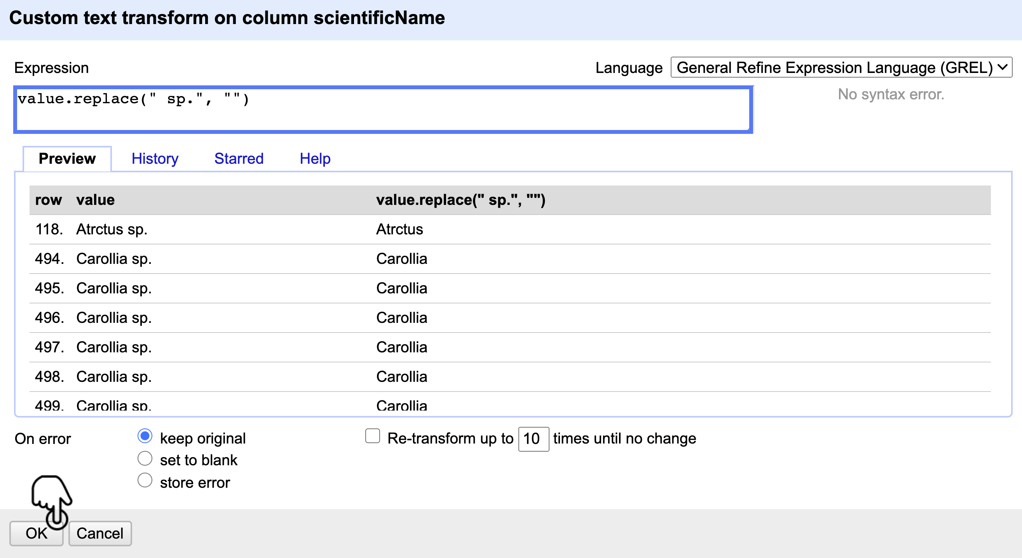The image size is (1022, 558).
Task: Click inside the Expression text box
Action: (x=383, y=110)
